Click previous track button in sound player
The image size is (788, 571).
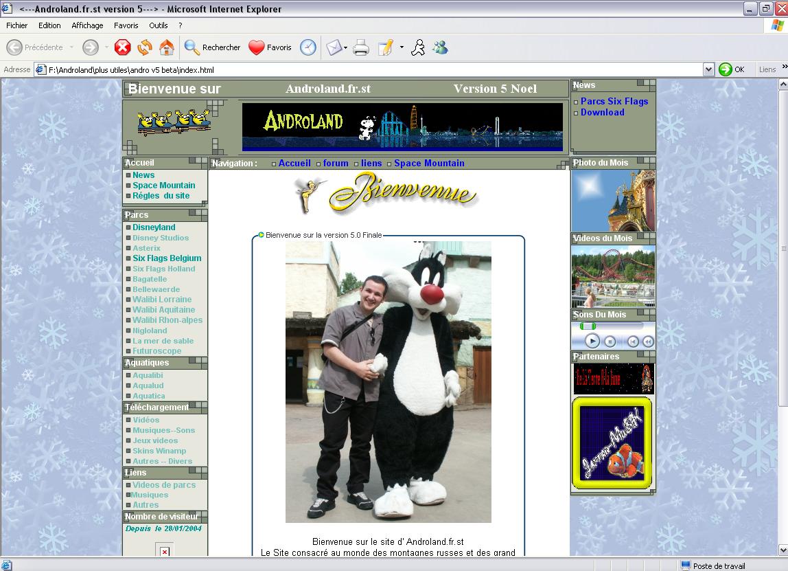tap(633, 342)
